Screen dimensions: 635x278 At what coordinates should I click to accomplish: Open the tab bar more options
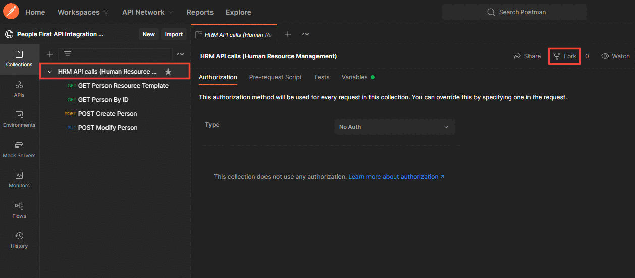coord(306,34)
